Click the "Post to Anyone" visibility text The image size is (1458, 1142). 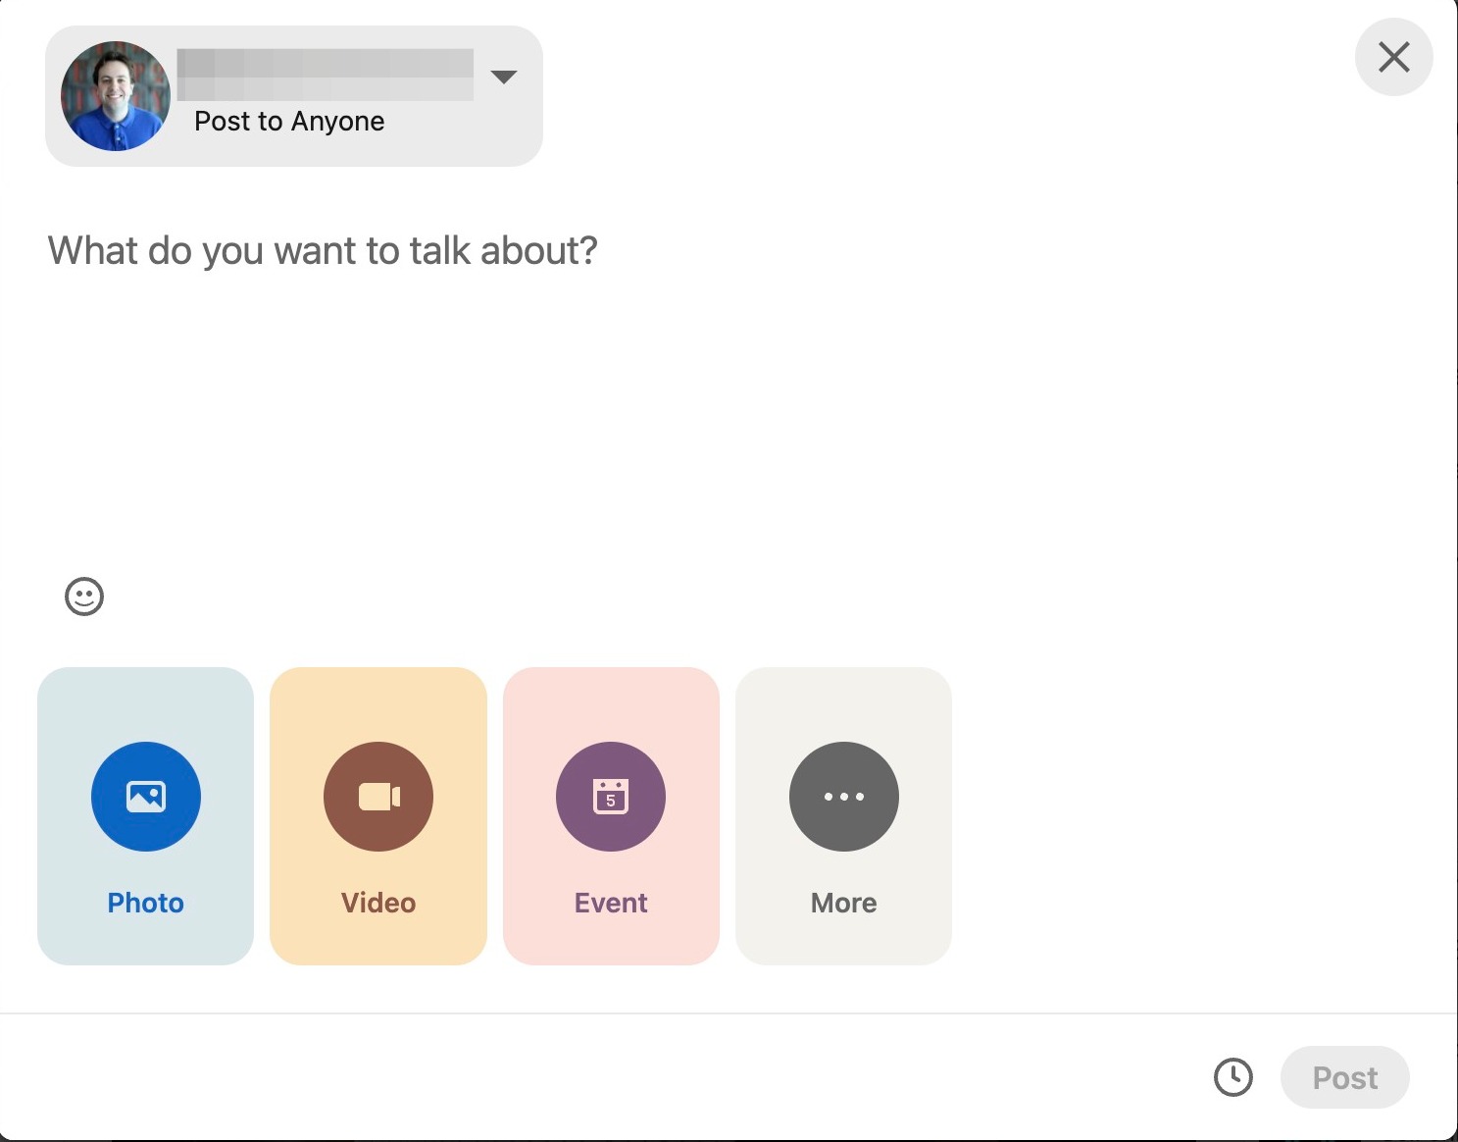point(289,122)
